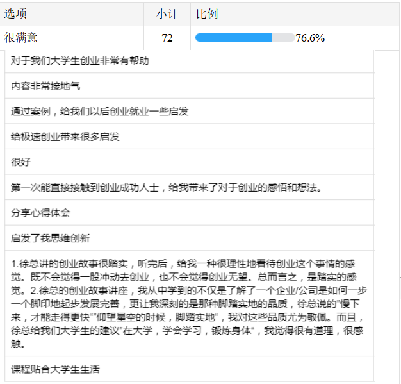Click comment 通过案例，给我们以后创业就业一些启发
Screen dimensions: 401x384
point(99,111)
